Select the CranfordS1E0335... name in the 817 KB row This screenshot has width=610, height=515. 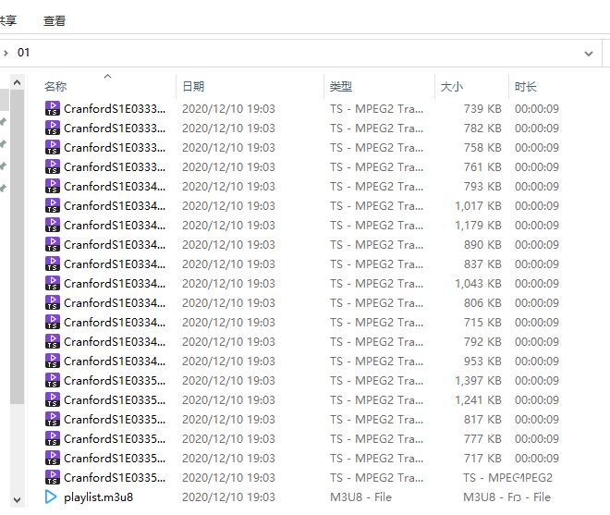pyautogui.click(x=115, y=420)
